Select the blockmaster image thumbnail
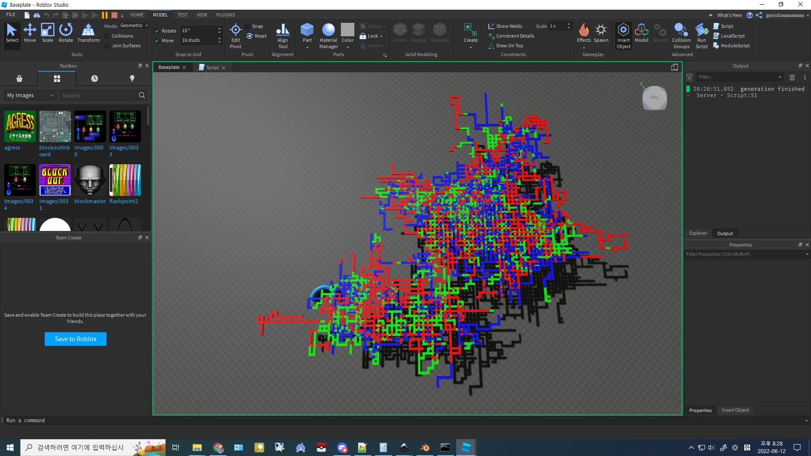The height and width of the screenshot is (456, 811). point(90,180)
